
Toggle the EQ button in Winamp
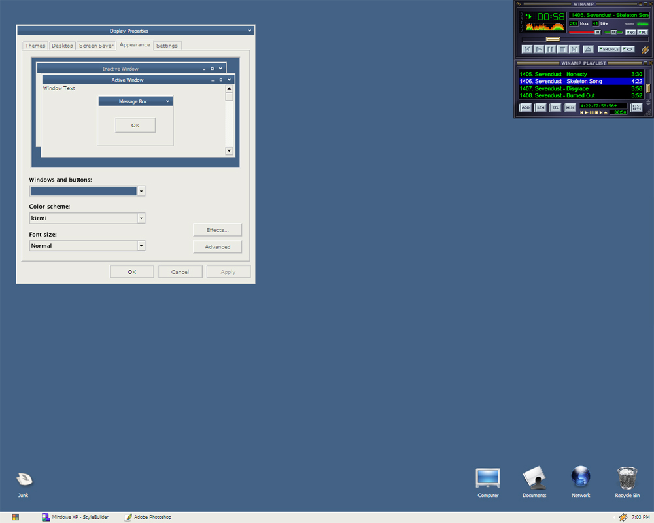pos(631,32)
